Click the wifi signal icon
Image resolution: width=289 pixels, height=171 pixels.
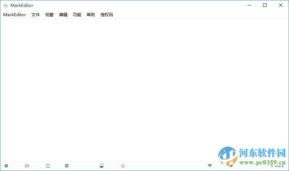coord(210,165)
